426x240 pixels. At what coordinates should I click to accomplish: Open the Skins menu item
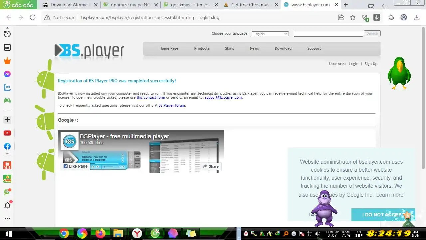tap(229, 48)
